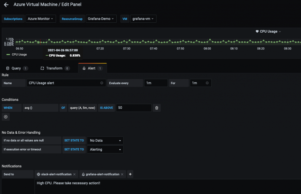Image resolution: width=301 pixels, height=194 pixels.
Task: Open the grafana-vm dropdown
Action: [143, 18]
